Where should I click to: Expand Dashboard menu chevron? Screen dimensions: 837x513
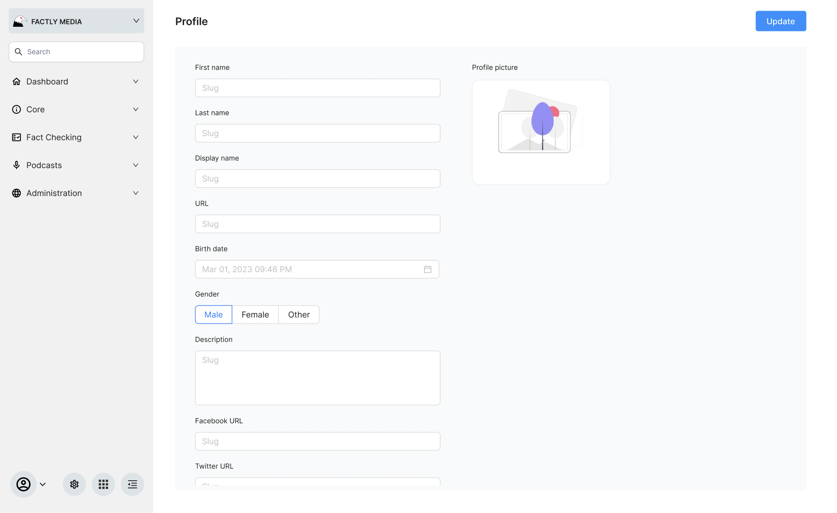pos(136,81)
